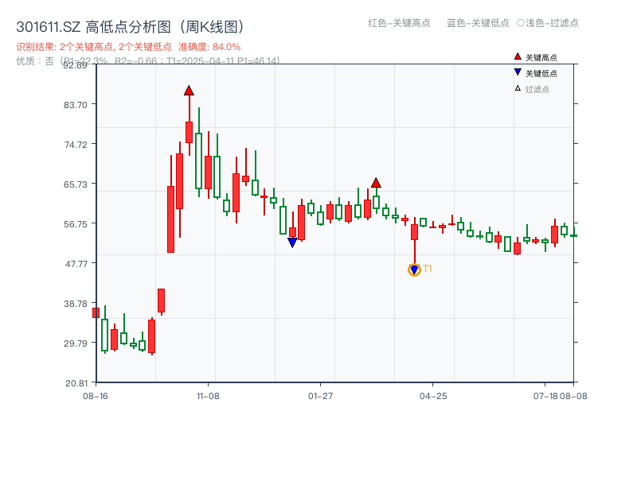Select the red key-high triangle near 65.73 level
Image resolution: width=637 pixels, height=477 pixels.
point(376,183)
